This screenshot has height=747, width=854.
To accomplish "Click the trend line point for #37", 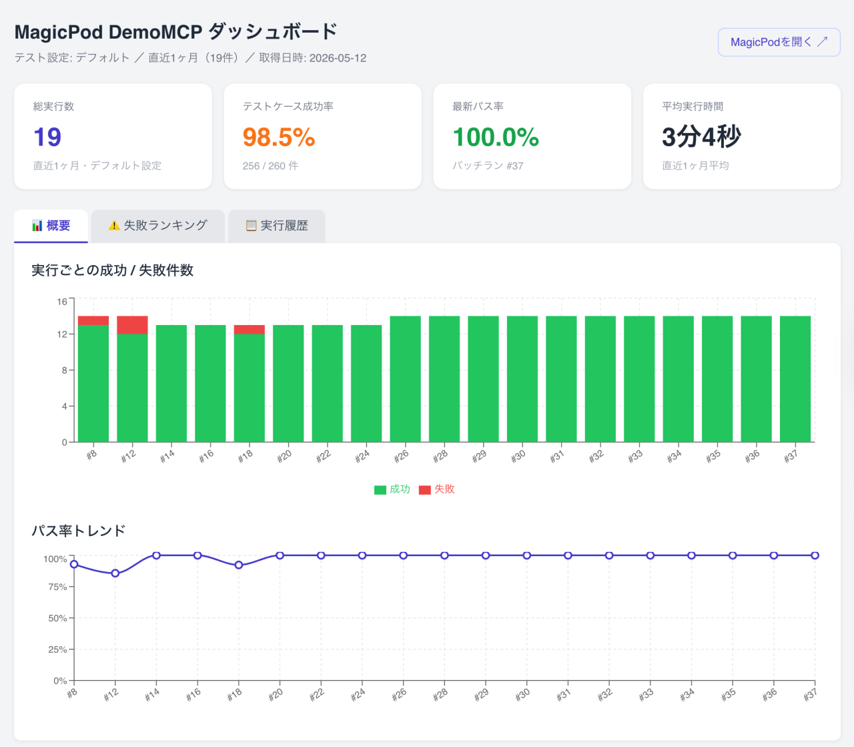I will pyautogui.click(x=815, y=555).
